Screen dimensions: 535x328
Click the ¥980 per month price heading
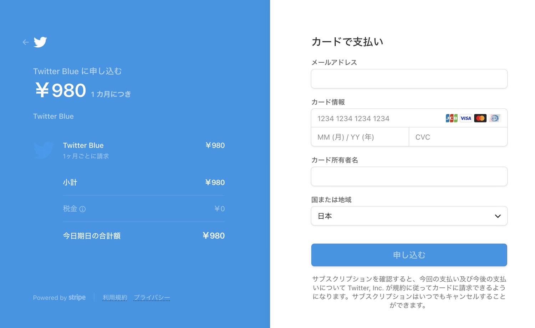61,90
